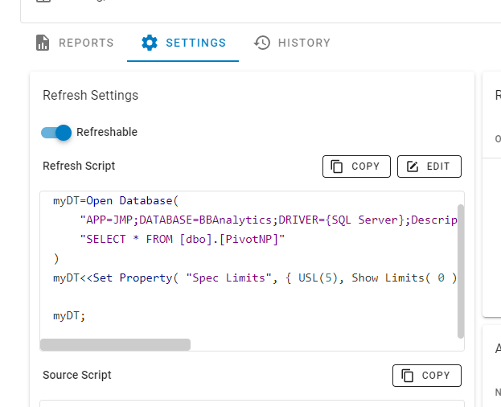The width and height of the screenshot is (501, 407).
Task: Click the final myDT; code line
Action: [x=69, y=316]
